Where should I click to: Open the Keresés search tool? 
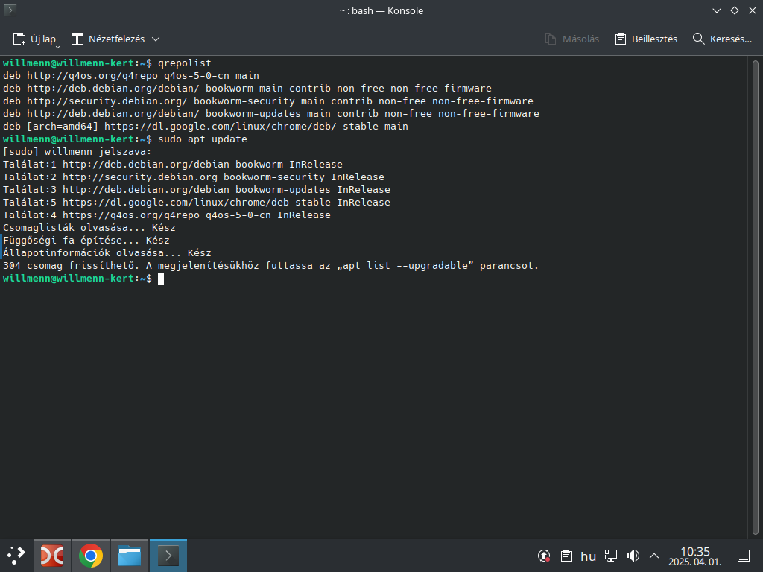coord(722,39)
